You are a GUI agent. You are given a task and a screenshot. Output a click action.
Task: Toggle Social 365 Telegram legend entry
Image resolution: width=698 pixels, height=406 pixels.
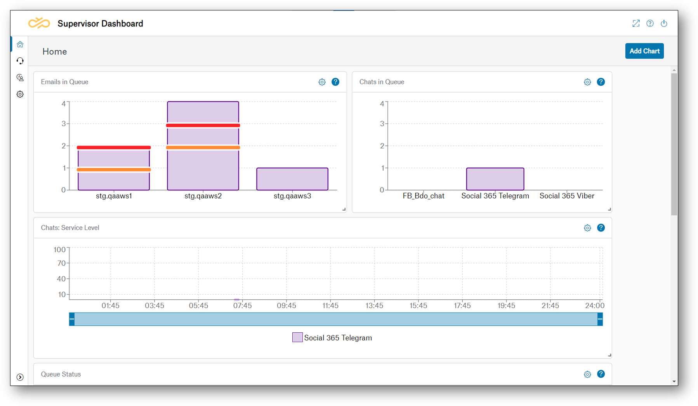(x=332, y=338)
